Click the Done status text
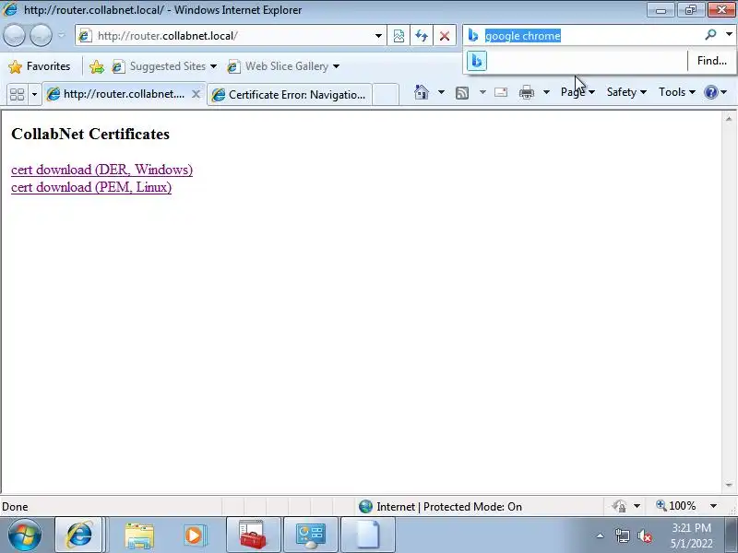 [15, 506]
